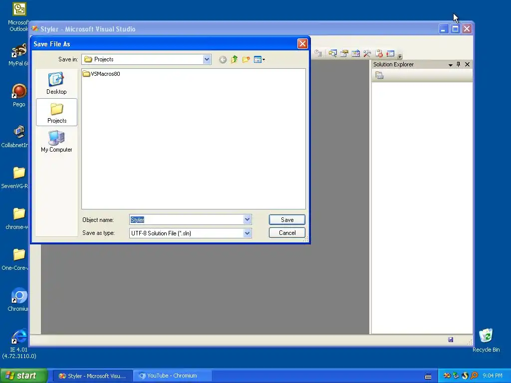The height and width of the screenshot is (383, 511).
Task: Go back using the dialog's back arrow
Action: point(223,60)
